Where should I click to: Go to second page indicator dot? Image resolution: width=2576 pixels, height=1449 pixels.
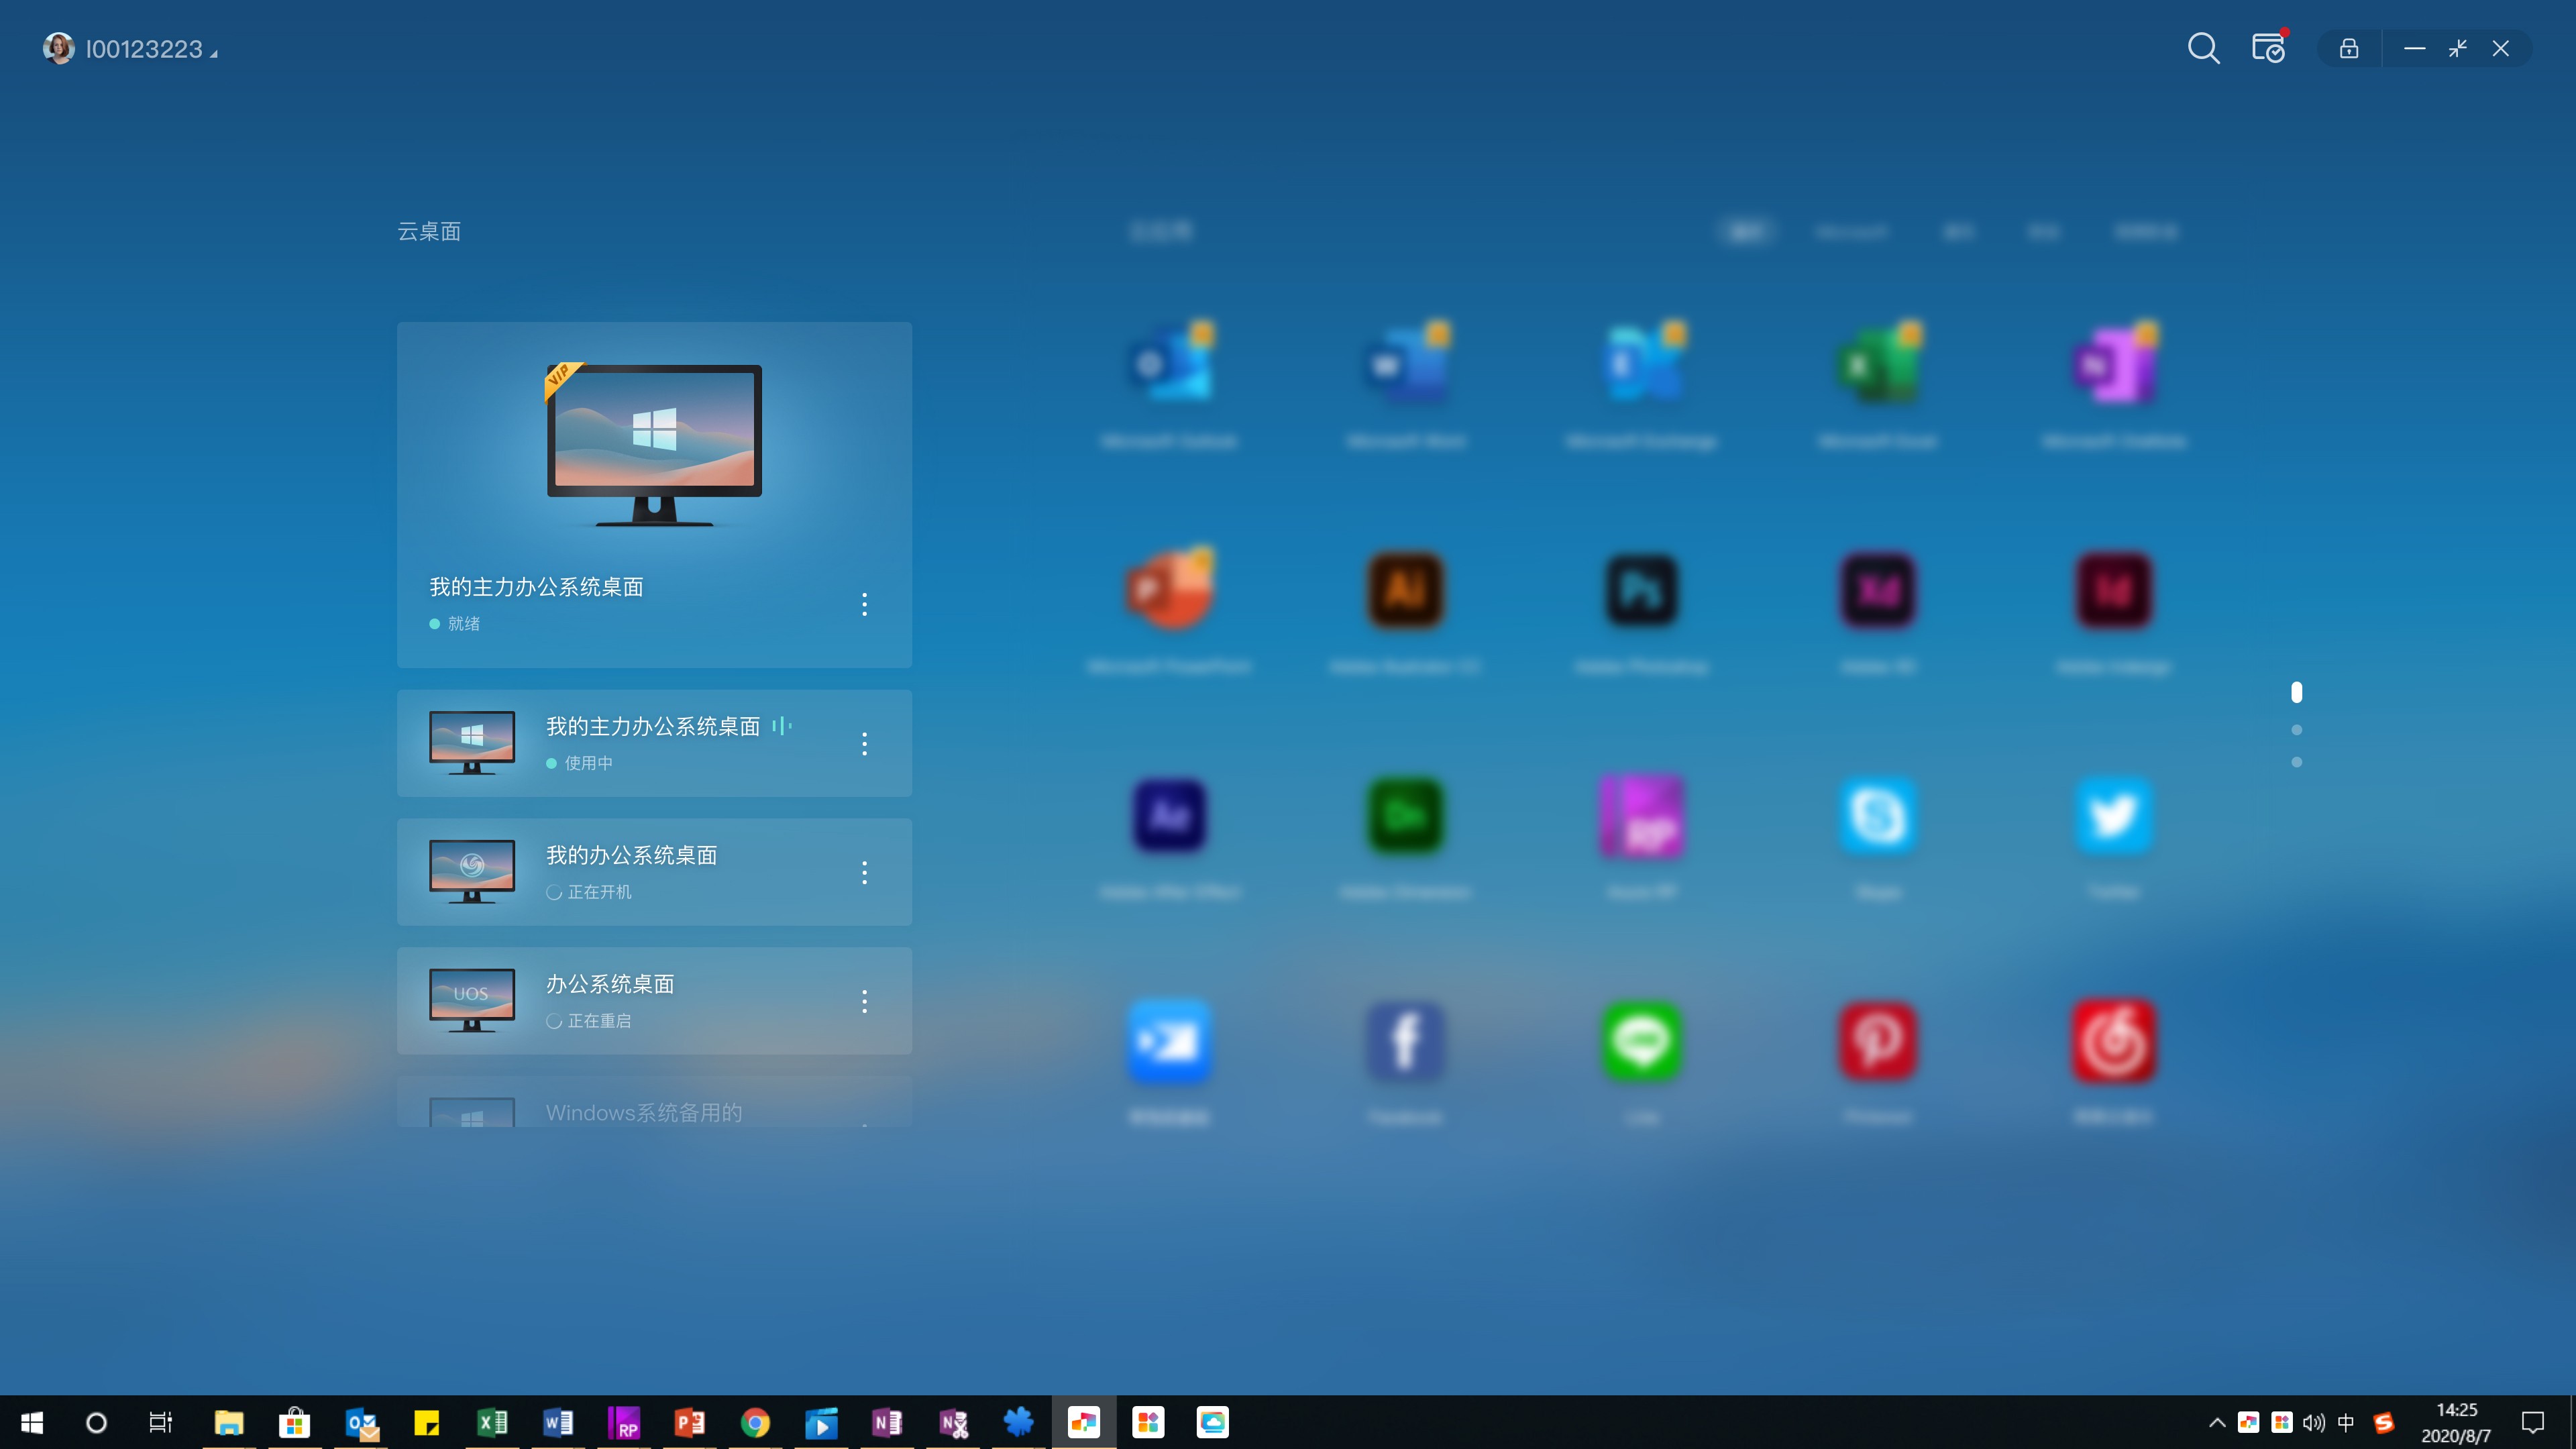click(2297, 730)
